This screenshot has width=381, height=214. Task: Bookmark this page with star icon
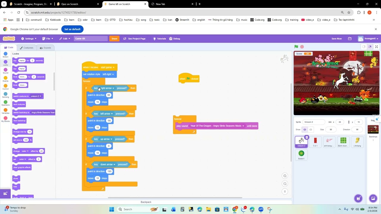coord(349,12)
